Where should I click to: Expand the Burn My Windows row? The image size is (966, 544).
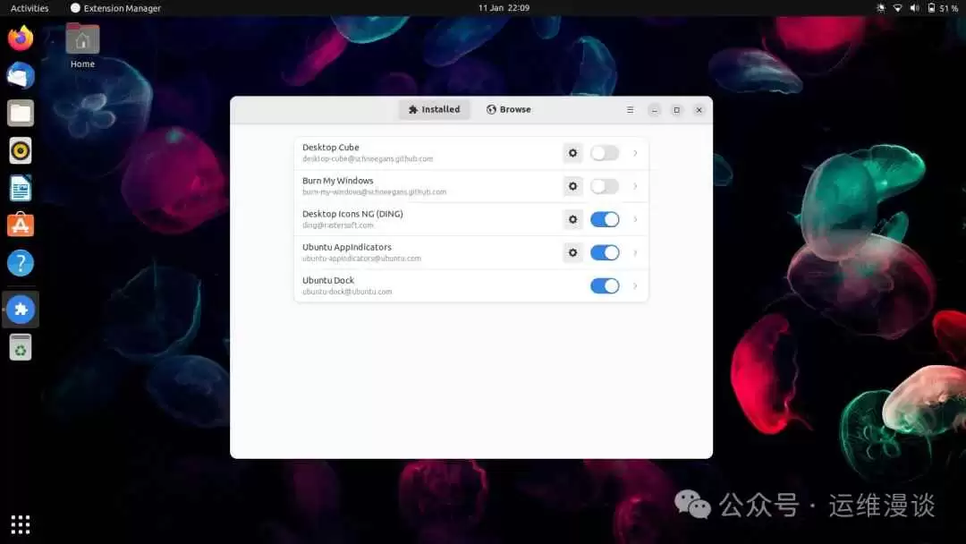tap(635, 185)
